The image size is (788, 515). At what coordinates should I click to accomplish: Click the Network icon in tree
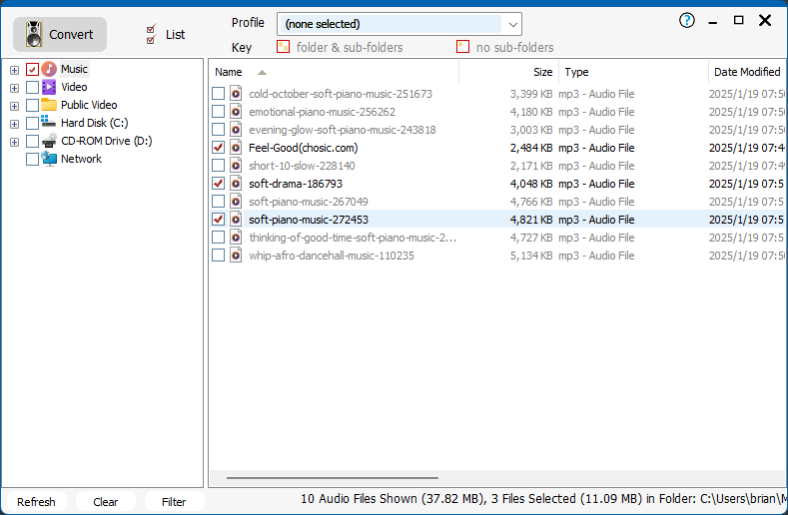(49, 159)
